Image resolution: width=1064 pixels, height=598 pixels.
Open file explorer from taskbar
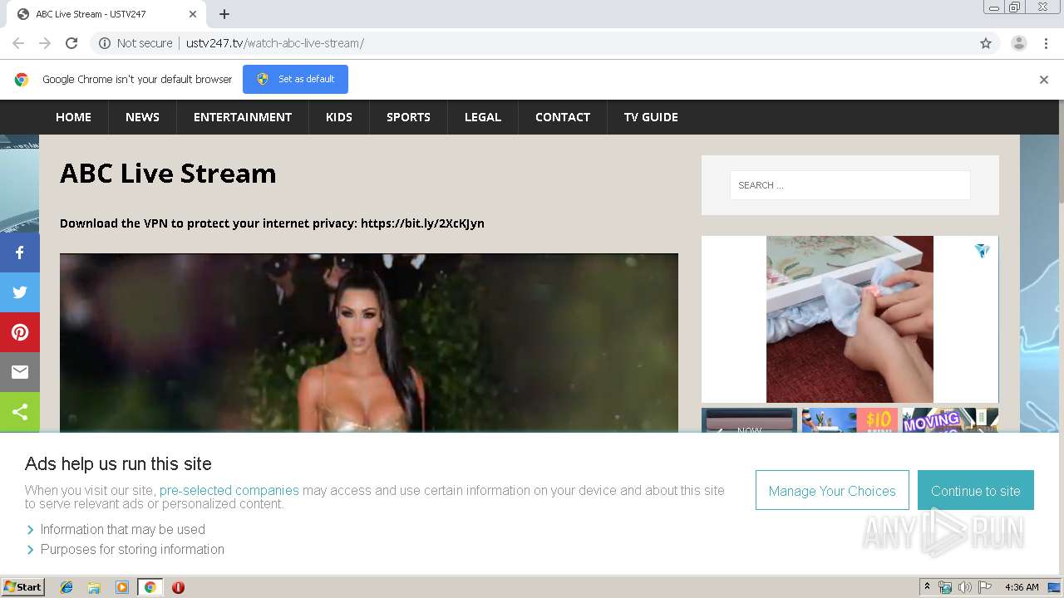[x=94, y=587]
